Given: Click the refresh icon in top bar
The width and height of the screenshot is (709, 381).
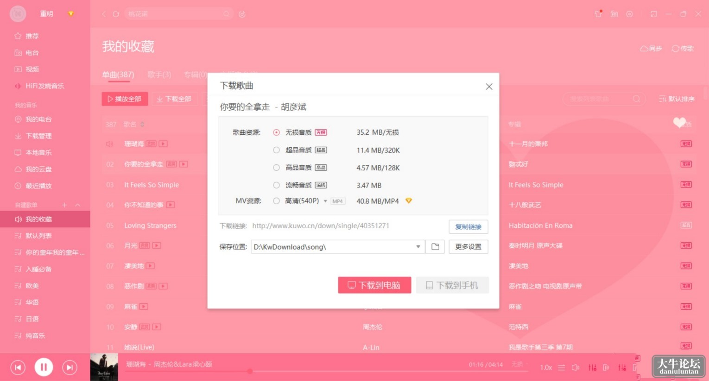Looking at the screenshot, I should [116, 14].
